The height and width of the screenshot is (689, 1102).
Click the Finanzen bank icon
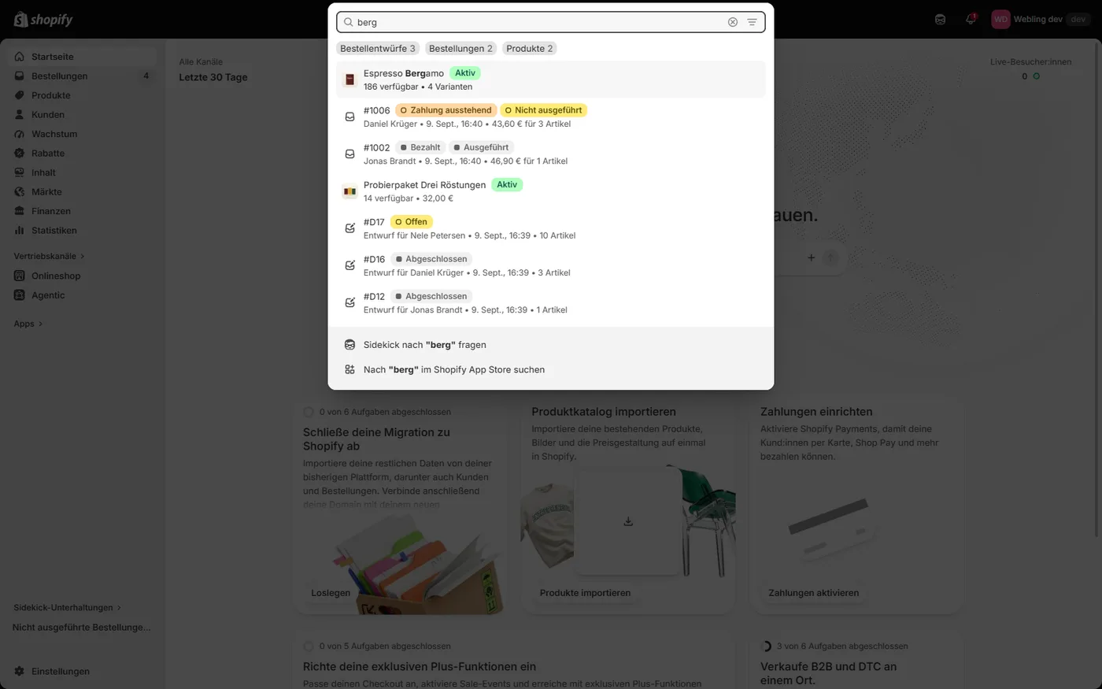[20, 211]
